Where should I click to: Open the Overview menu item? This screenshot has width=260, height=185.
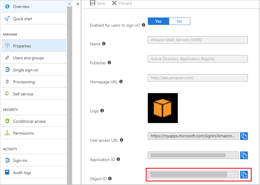tap(21, 7)
